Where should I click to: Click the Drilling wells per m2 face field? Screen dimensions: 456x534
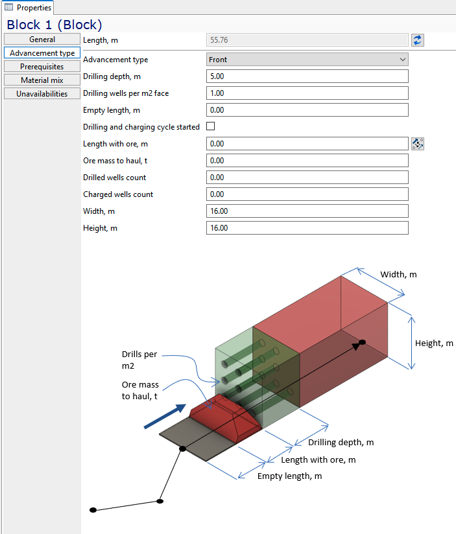click(307, 93)
